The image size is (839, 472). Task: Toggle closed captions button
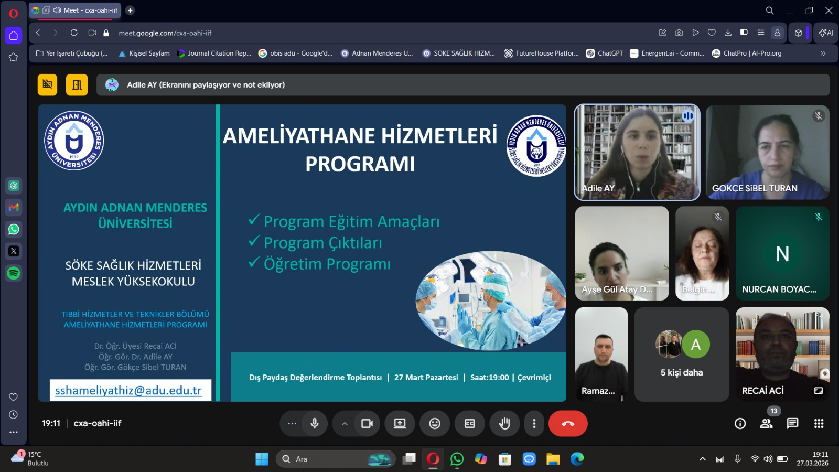pyautogui.click(x=470, y=424)
